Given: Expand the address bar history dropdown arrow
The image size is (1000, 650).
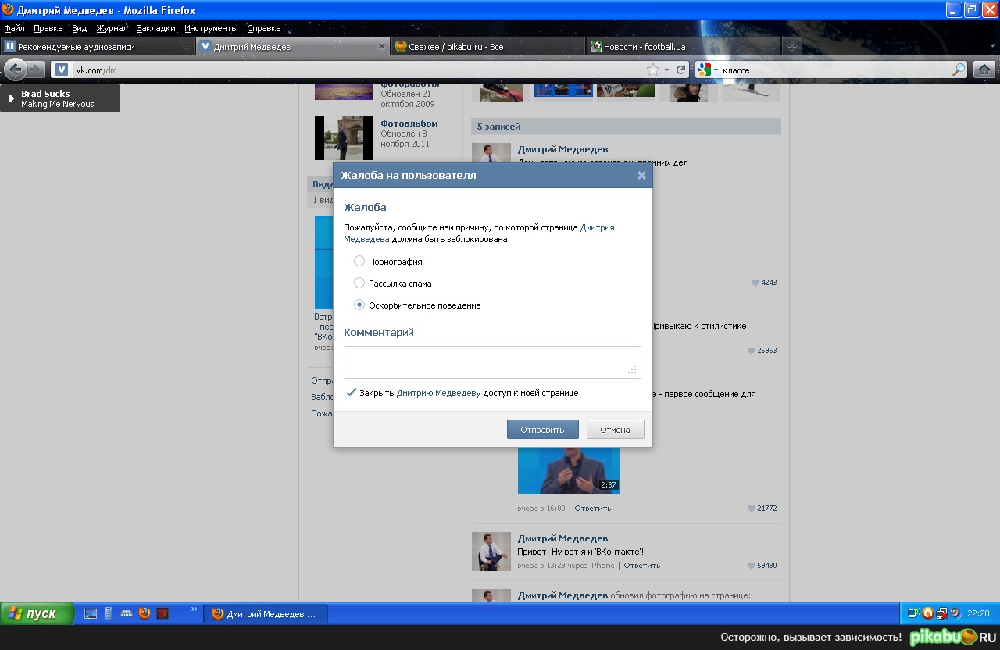Looking at the screenshot, I should 666,70.
